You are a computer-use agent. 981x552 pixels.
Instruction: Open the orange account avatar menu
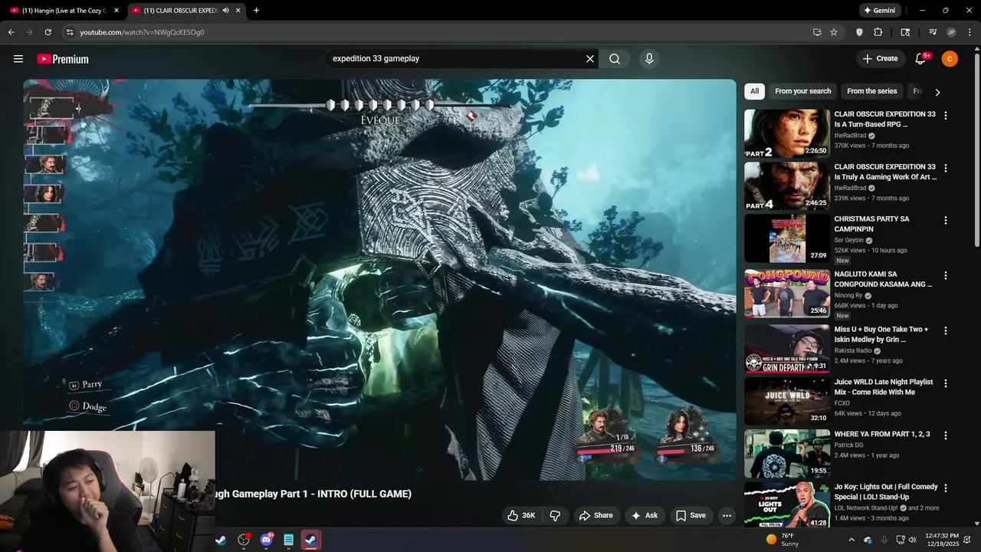[x=950, y=58]
